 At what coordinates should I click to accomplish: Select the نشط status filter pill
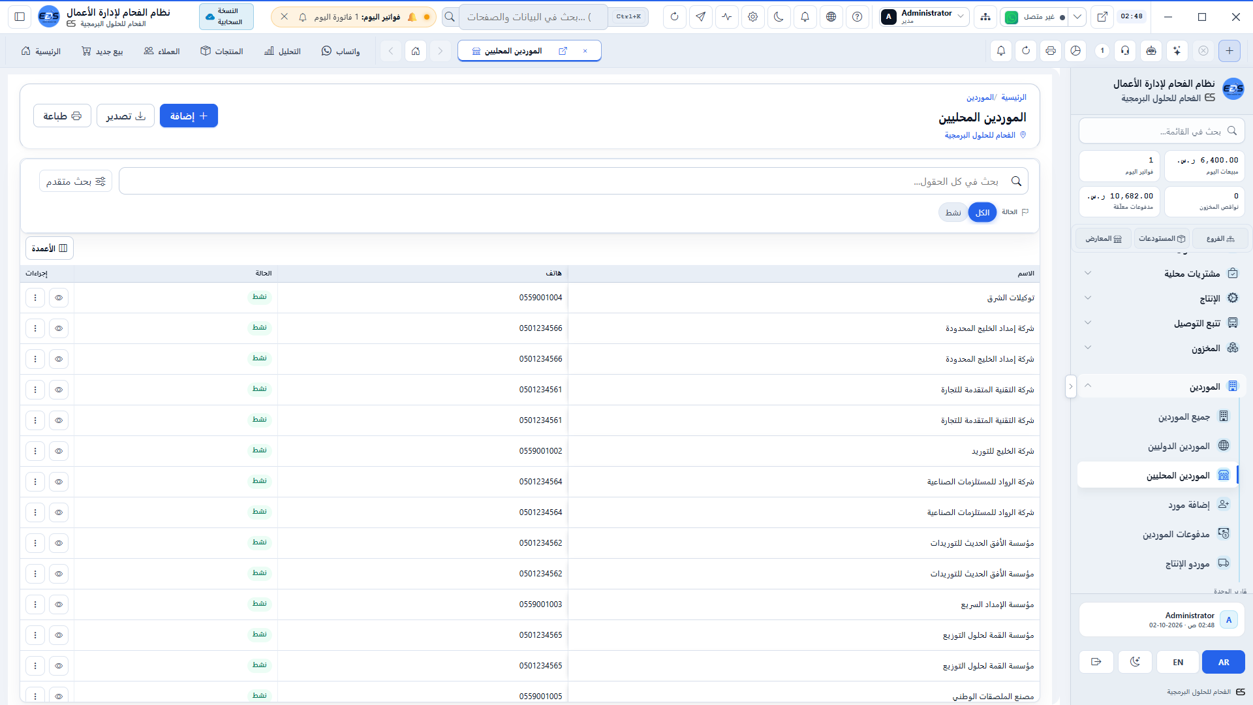coord(953,212)
